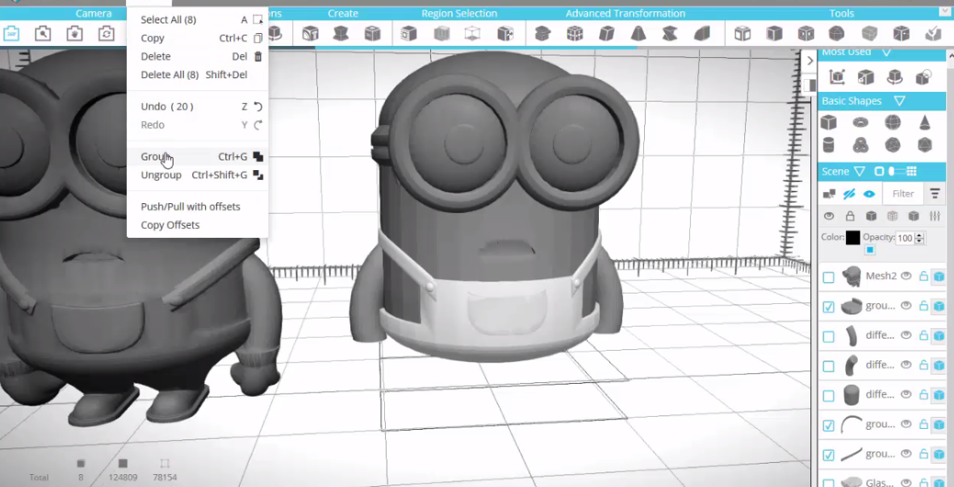Choose Copy from the edit menu
The width and height of the screenshot is (954, 487).
coord(197,39)
